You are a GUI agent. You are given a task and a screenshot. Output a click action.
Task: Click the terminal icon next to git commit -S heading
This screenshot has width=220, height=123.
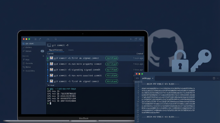[x=49, y=45]
